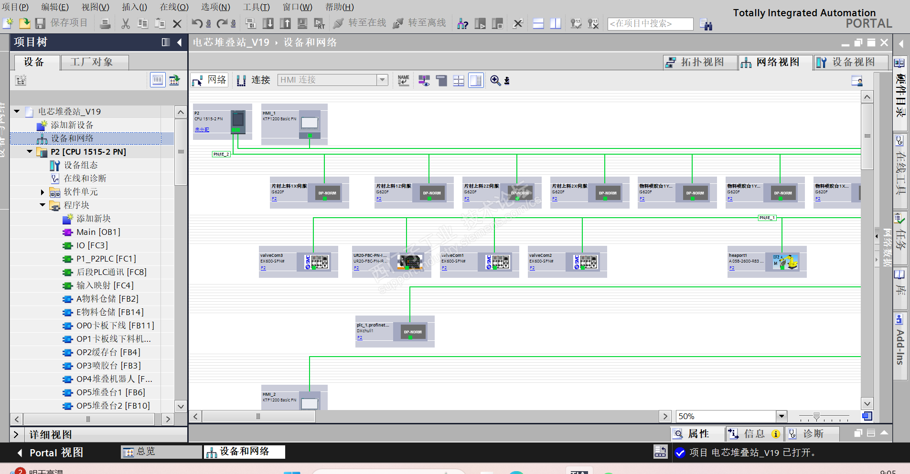Click the network view vertical scrollbar thumb
Screen dimensions: 910x474
tap(867, 137)
